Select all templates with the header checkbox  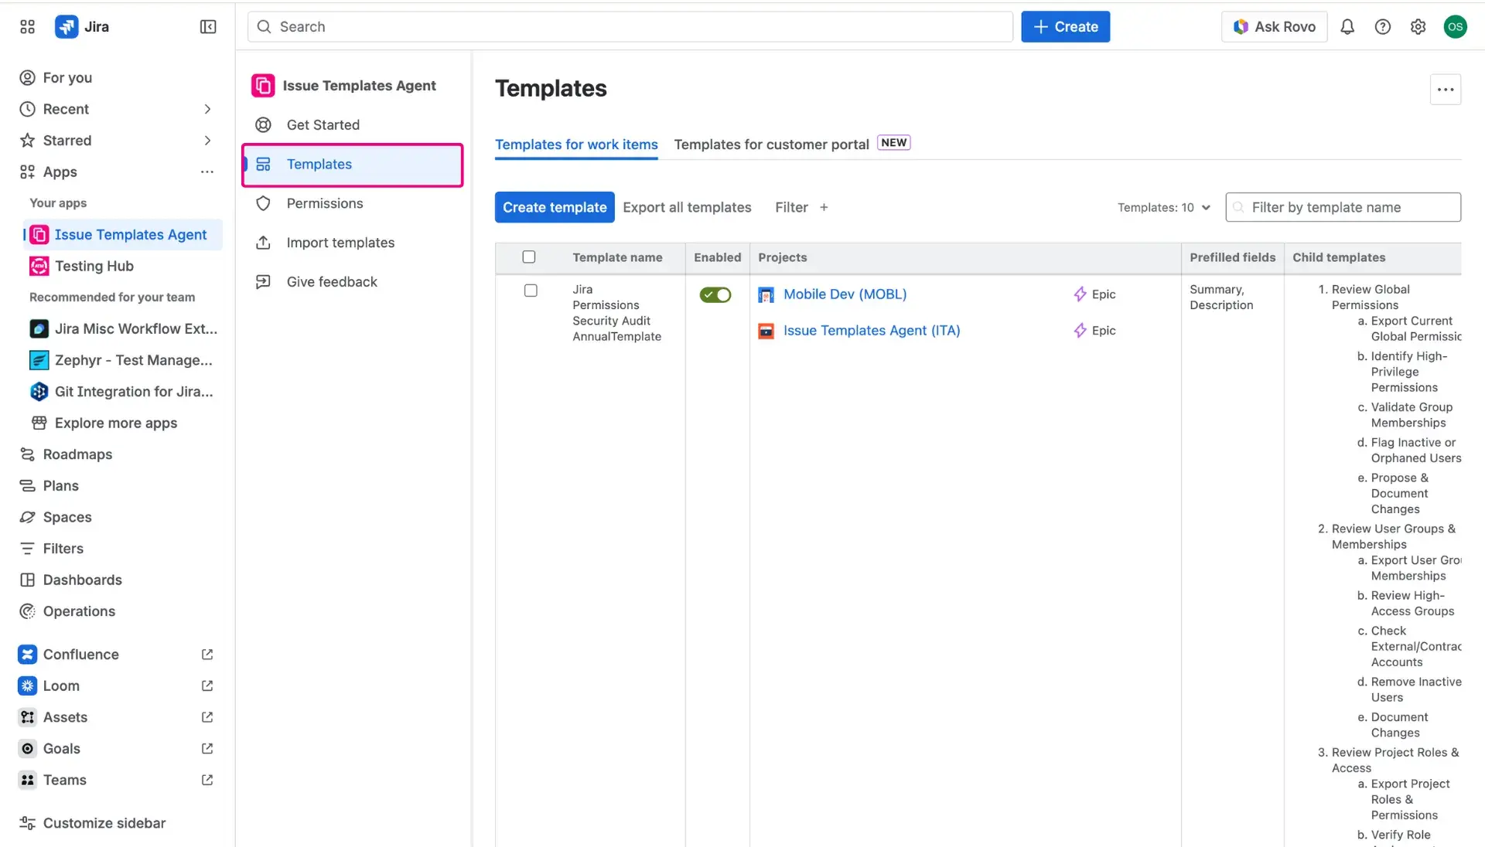(530, 257)
